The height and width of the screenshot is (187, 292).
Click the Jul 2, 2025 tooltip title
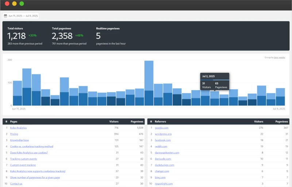coord(208,76)
